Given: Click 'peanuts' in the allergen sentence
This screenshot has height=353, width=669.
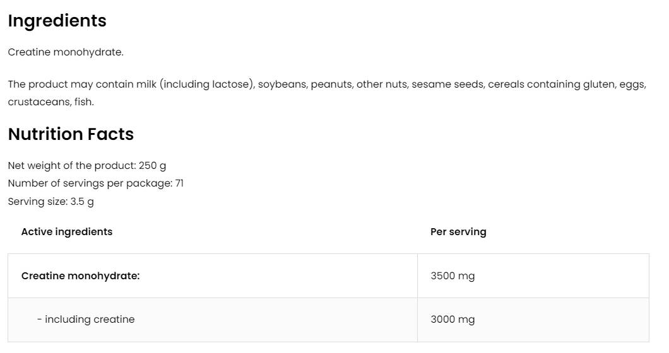Looking at the screenshot, I should tap(331, 84).
